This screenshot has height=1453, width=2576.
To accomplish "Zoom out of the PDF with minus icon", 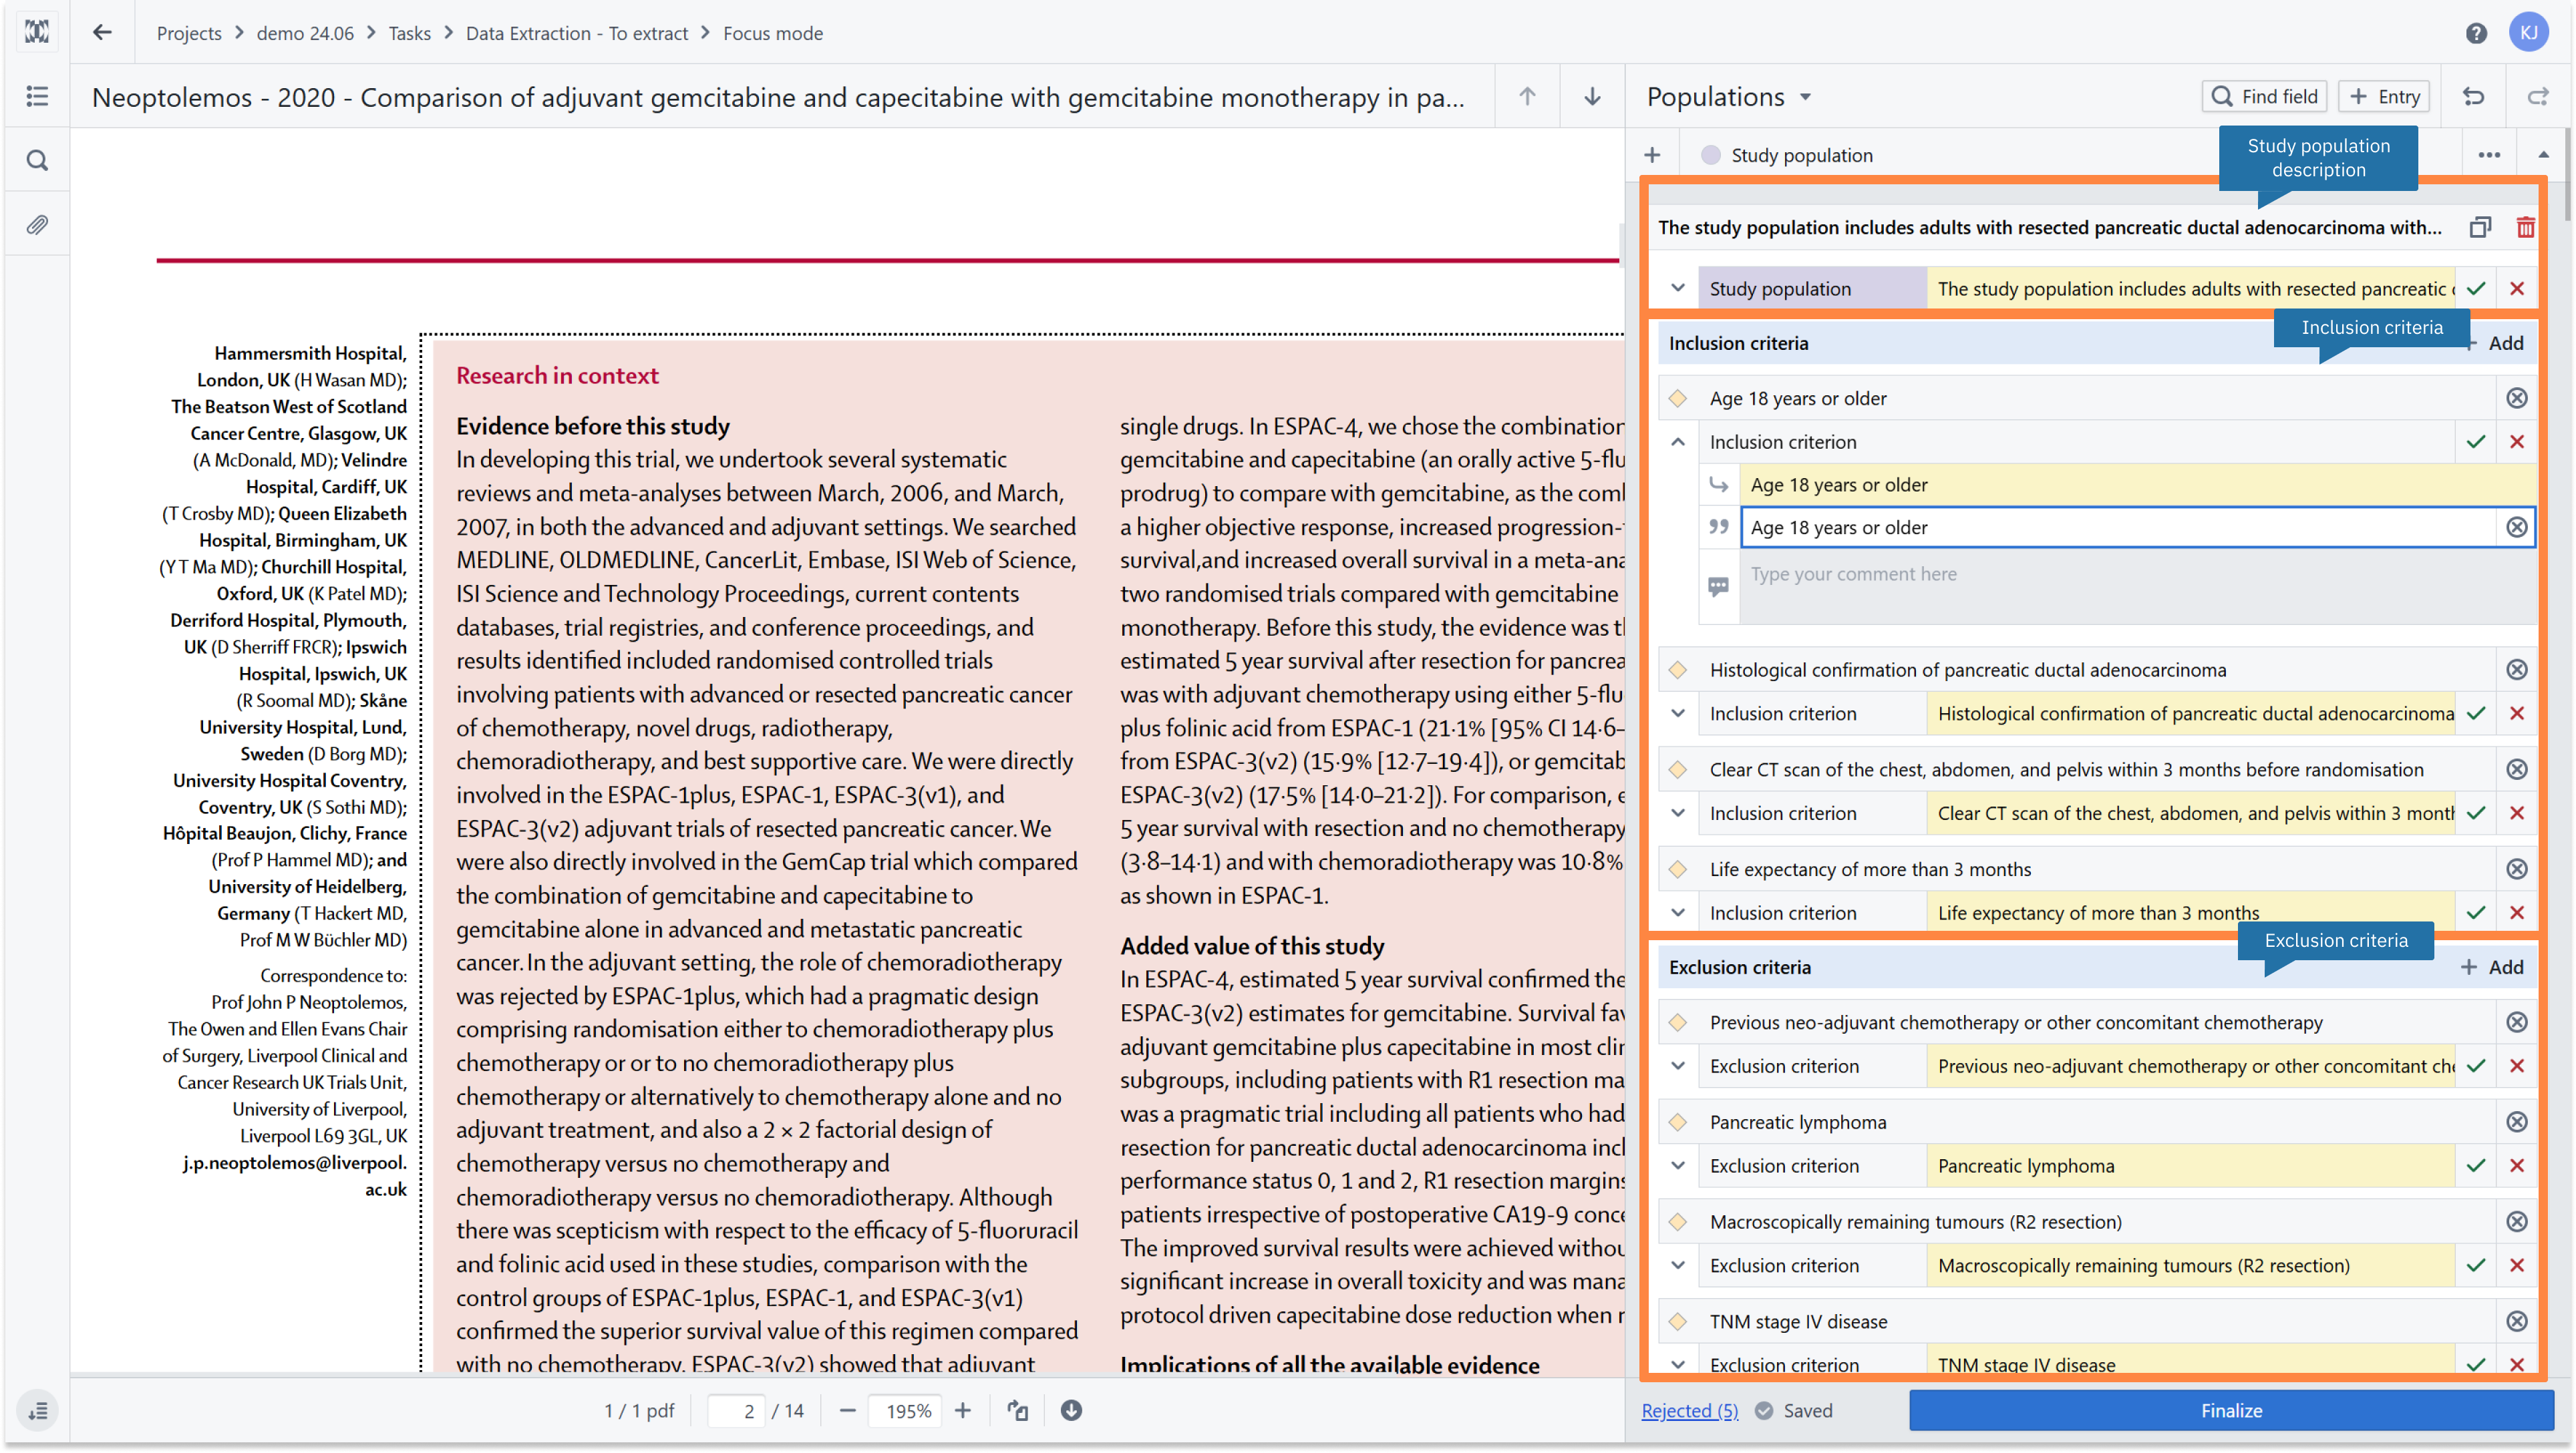I will pyautogui.click(x=847, y=1410).
